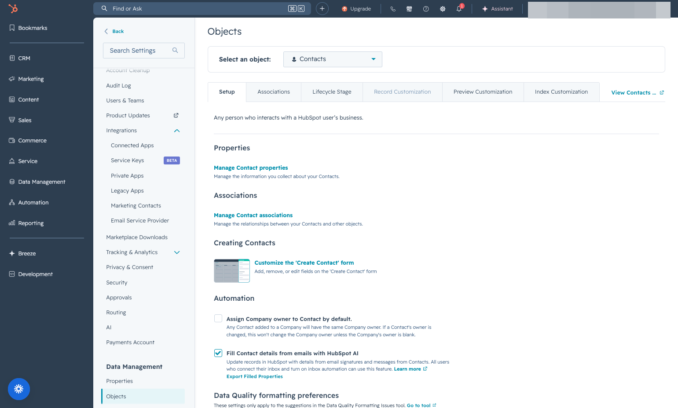678x408 pixels.
Task: Open Privacy & Consent settings
Action: [129, 267]
